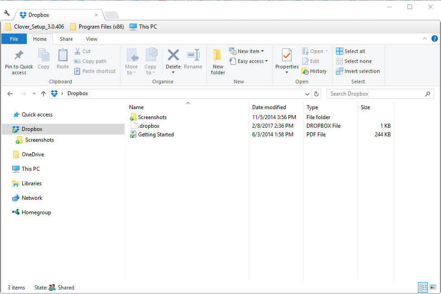
Task: Click Select none
Action: pos(354,61)
